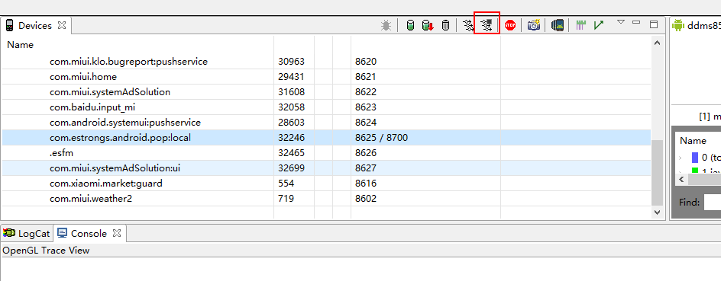721x281 pixels.
Task: Click the Name column header in Devices
Action: 20,45
